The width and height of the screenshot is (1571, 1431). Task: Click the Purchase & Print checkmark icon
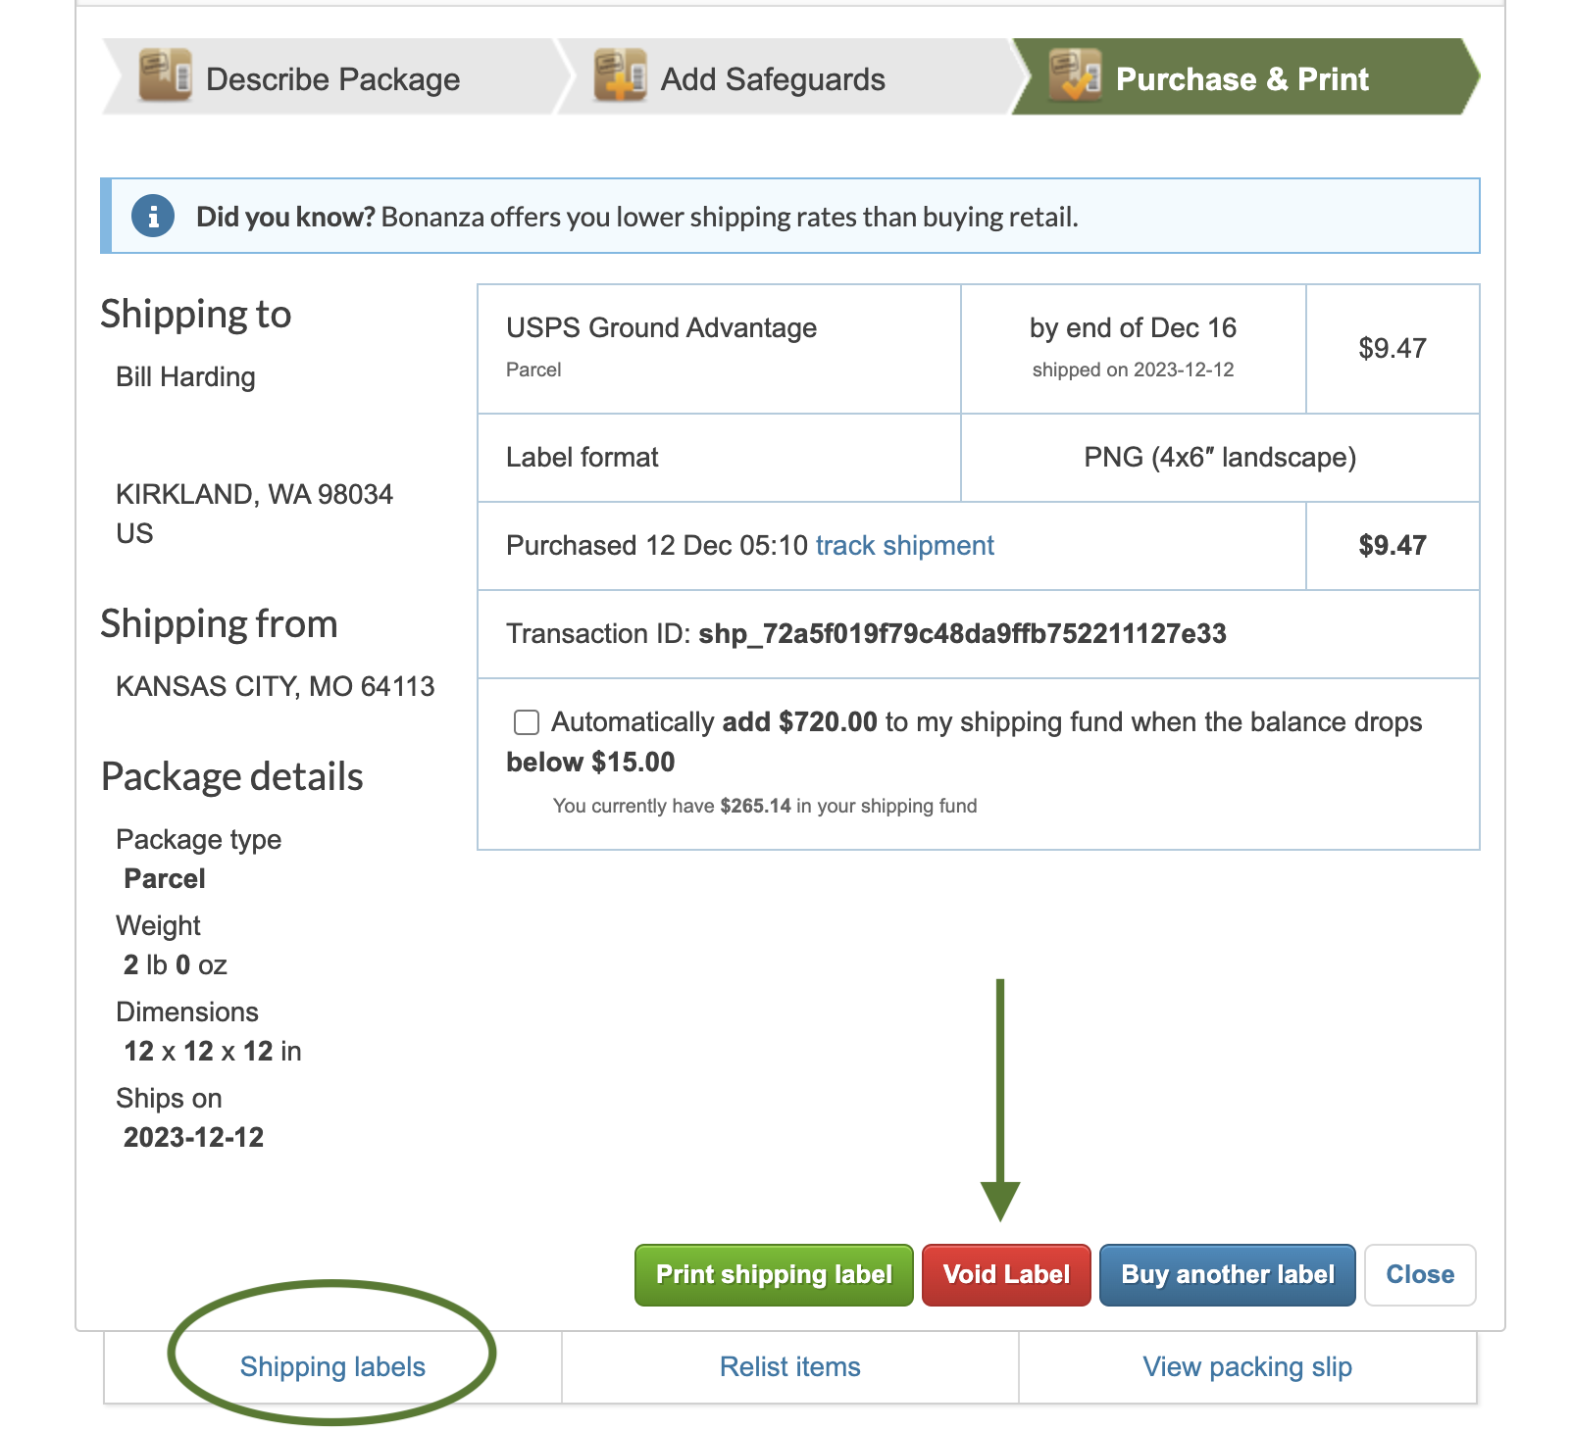click(1075, 75)
